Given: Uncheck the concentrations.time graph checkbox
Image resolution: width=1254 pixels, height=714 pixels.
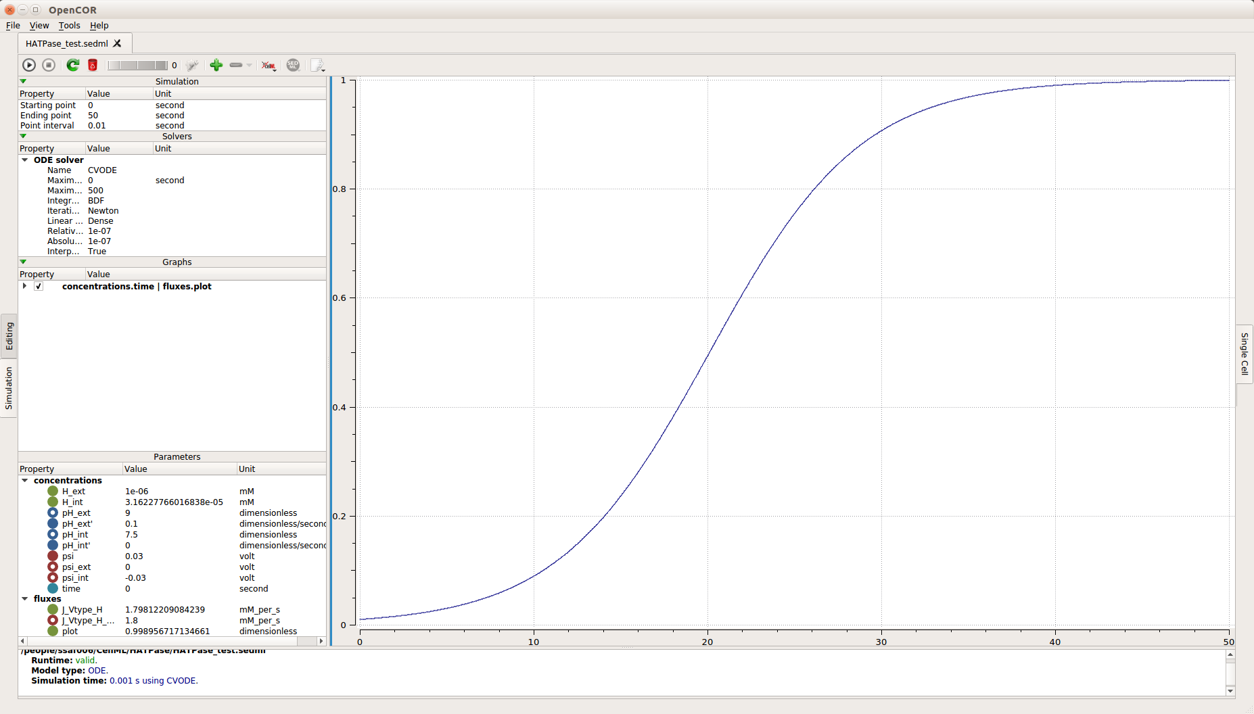Looking at the screenshot, I should 39,287.
